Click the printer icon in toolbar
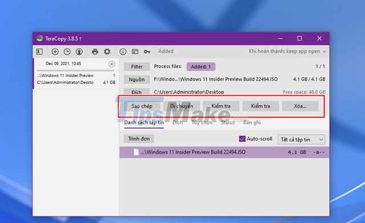Viewport: 365px width, 223px height. (x=95, y=51)
